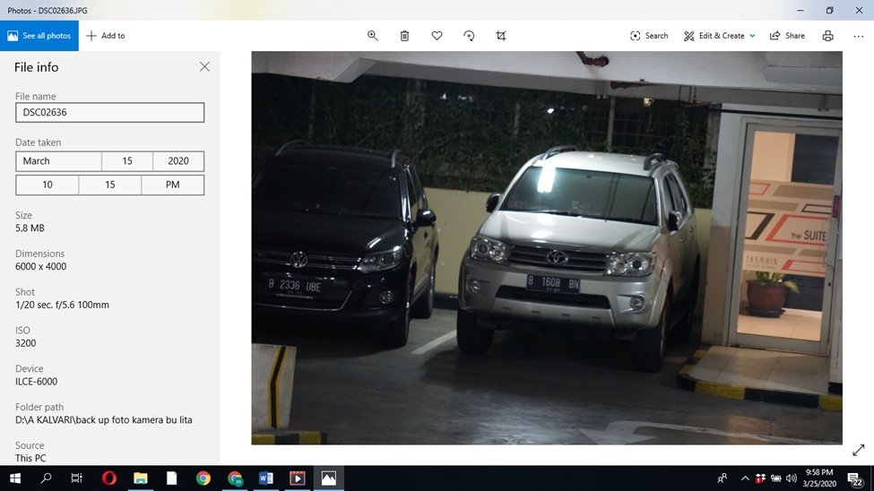The image size is (874, 491).
Task: Select the year field 2020
Action: (x=178, y=161)
